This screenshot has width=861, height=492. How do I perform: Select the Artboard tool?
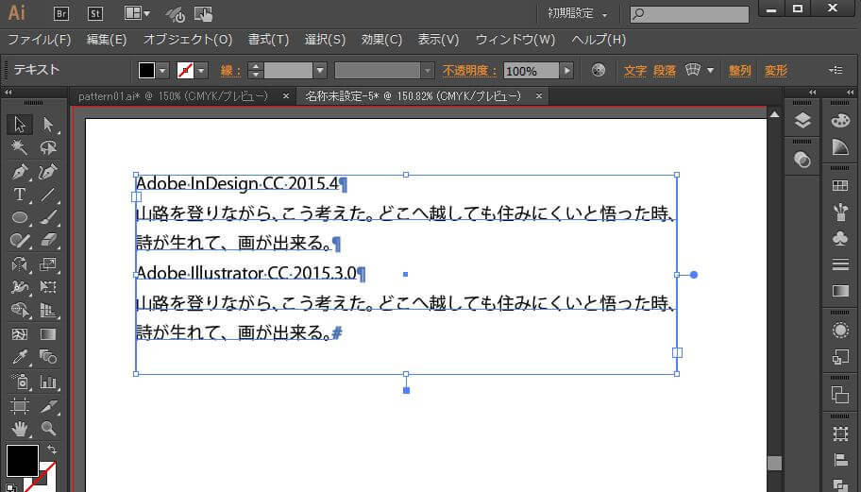[20, 405]
